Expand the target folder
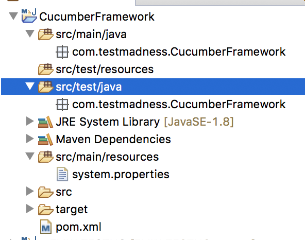This screenshot has width=305, height=240. coord(30,209)
